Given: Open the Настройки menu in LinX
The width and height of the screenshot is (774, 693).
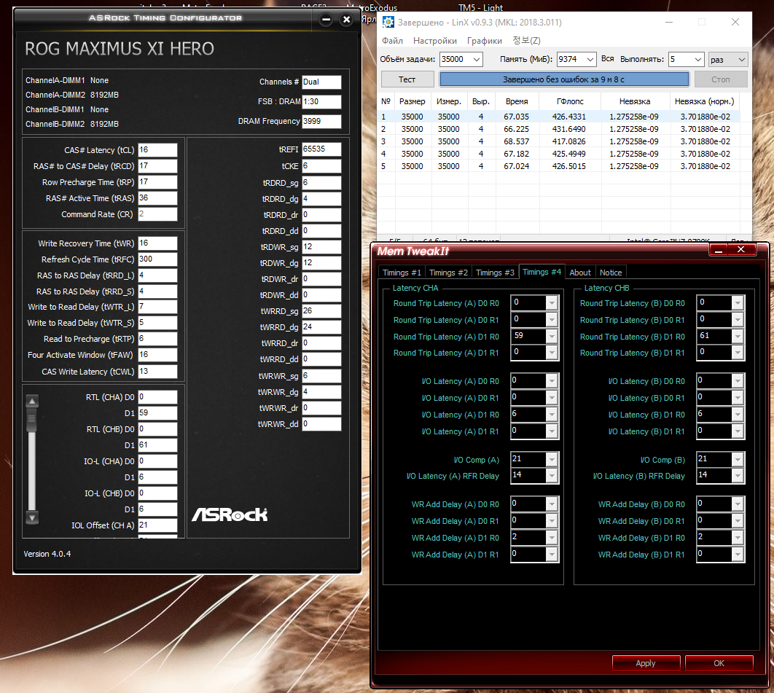Looking at the screenshot, I should click(x=435, y=41).
